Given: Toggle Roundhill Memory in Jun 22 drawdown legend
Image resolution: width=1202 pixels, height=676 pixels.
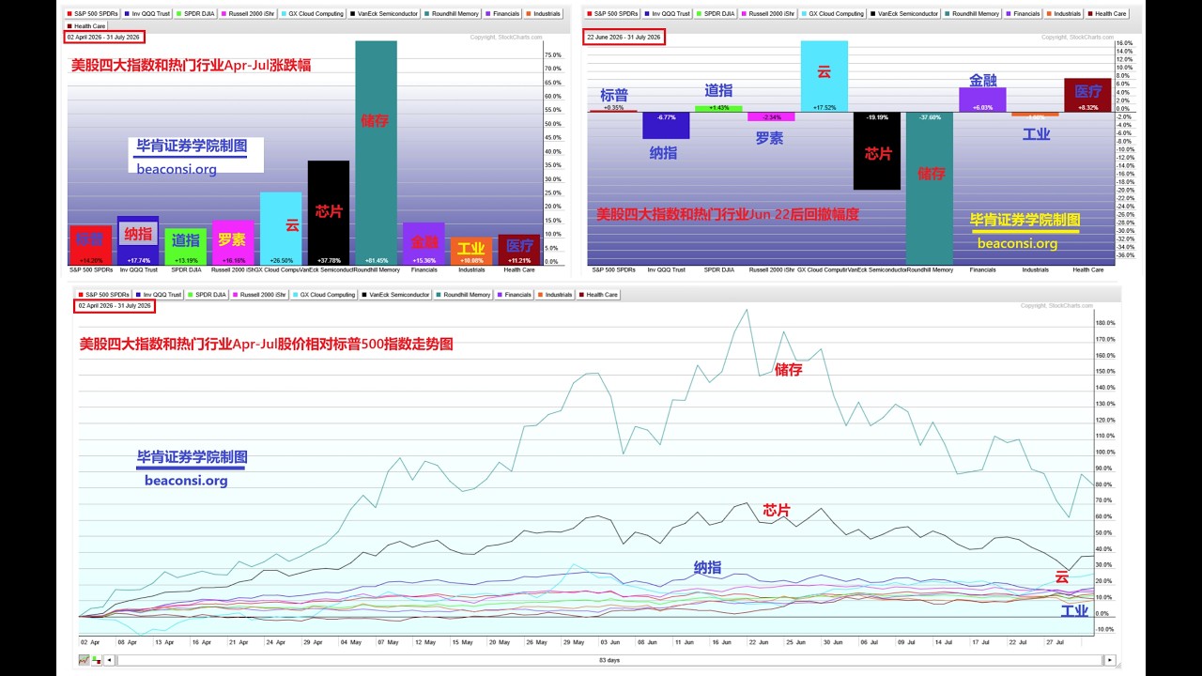Looking at the screenshot, I should [x=973, y=14].
